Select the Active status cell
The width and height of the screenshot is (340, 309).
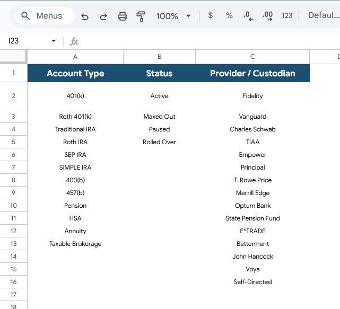point(159,96)
